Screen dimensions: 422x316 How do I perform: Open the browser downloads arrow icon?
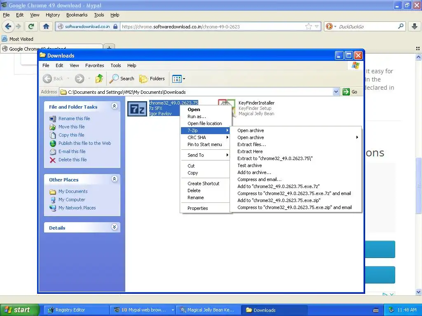pos(415,26)
